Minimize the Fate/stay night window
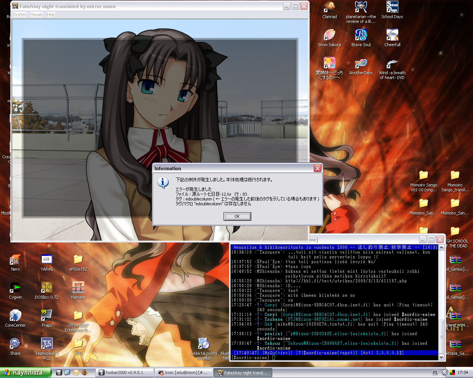 tap(287, 6)
